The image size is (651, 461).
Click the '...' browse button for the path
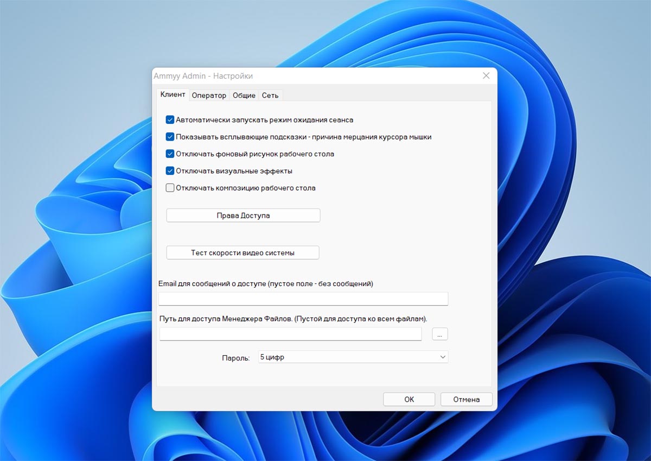tap(440, 334)
